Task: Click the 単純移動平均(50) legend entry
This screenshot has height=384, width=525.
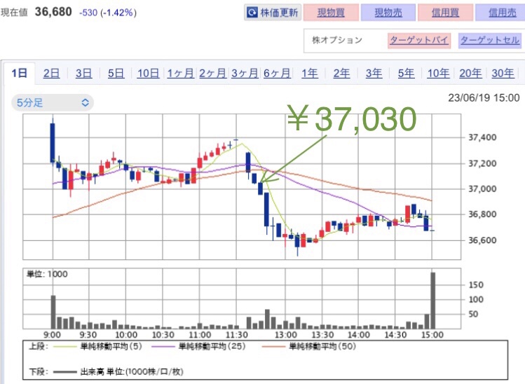Action: 308,346
